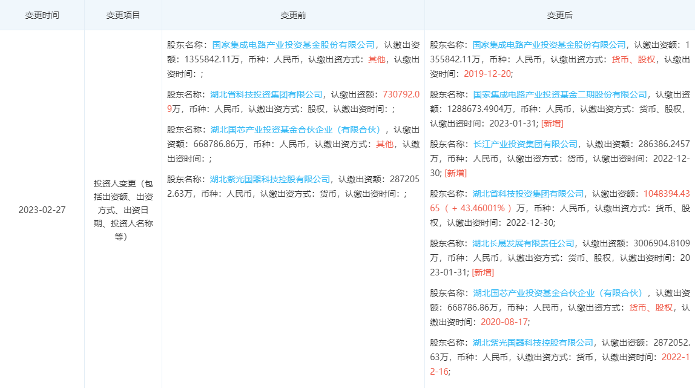
Task: Click the red 其他 in first 变更前 entry
Action: pos(377,59)
